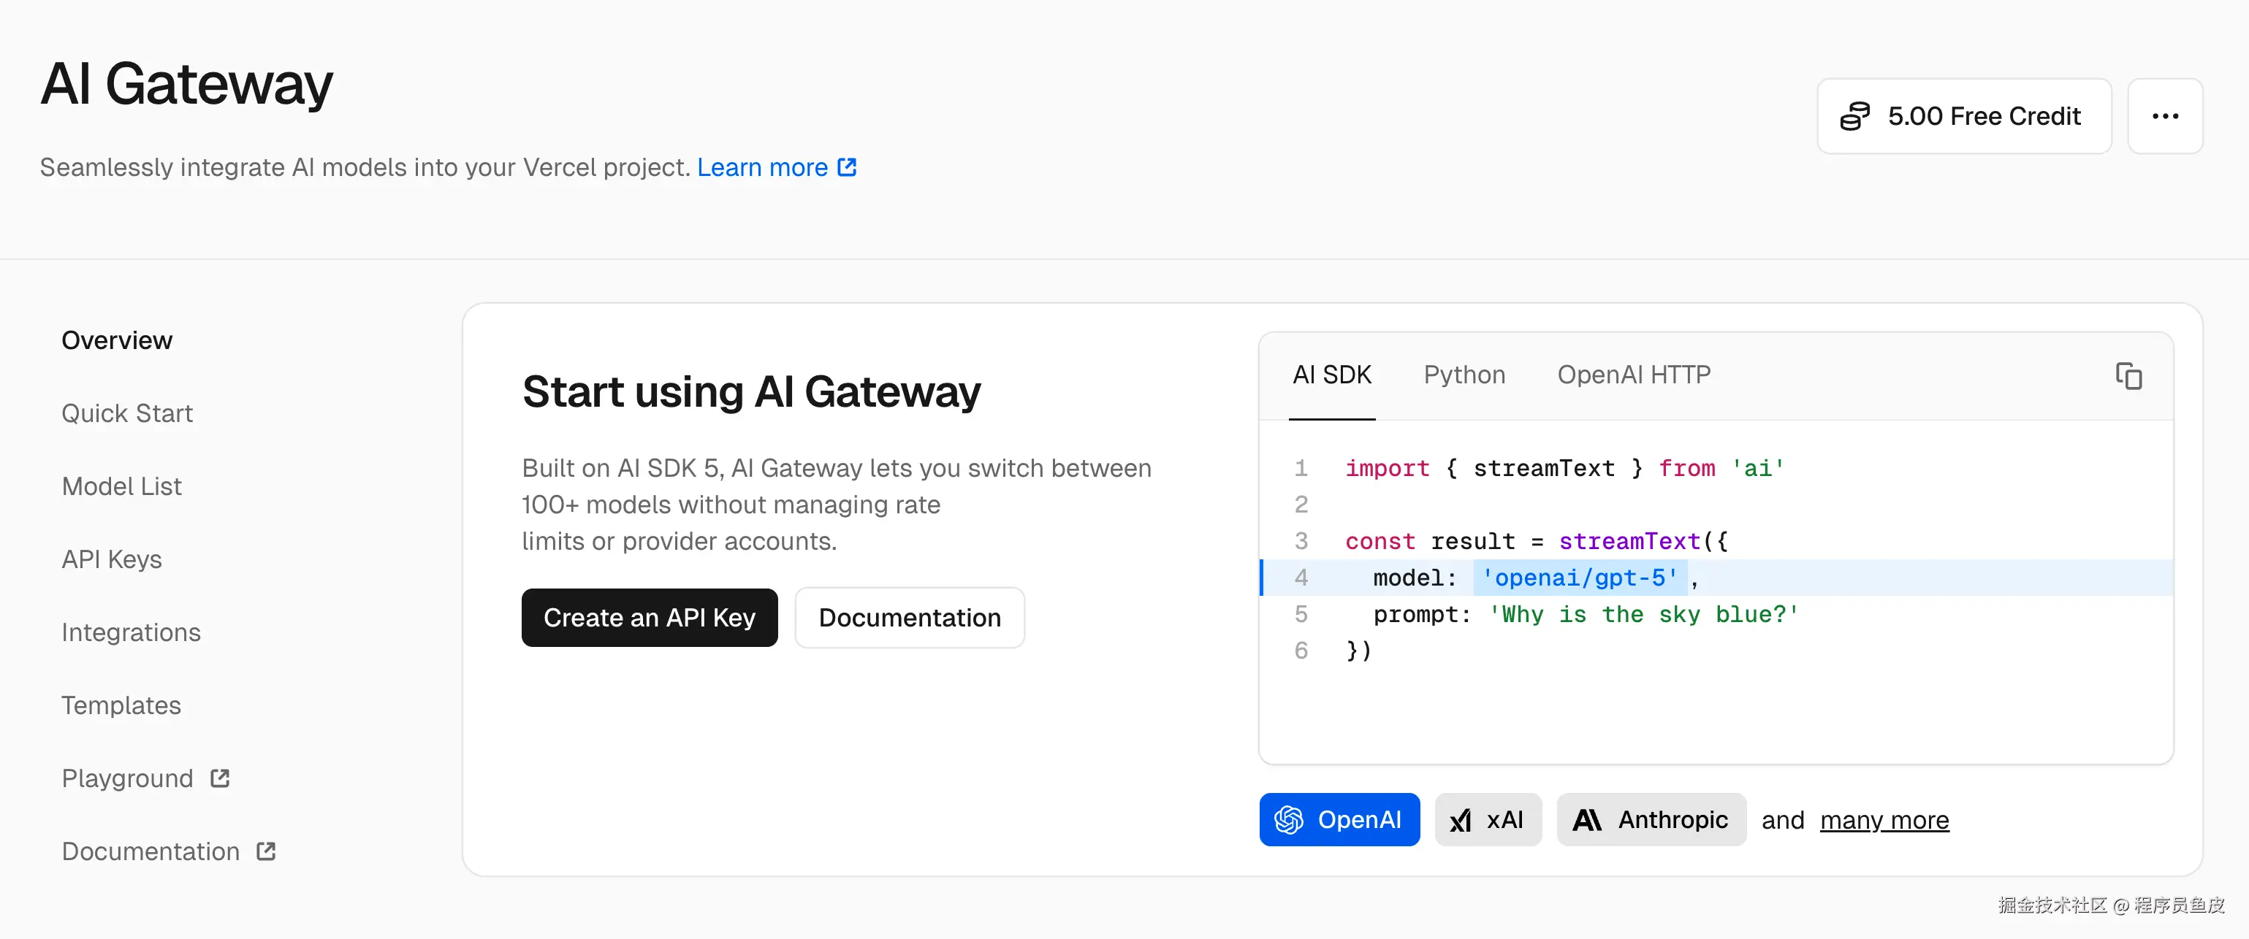2249x939 pixels.
Task: Click the external link icon next to sidebar Documentation
Action: [266, 851]
